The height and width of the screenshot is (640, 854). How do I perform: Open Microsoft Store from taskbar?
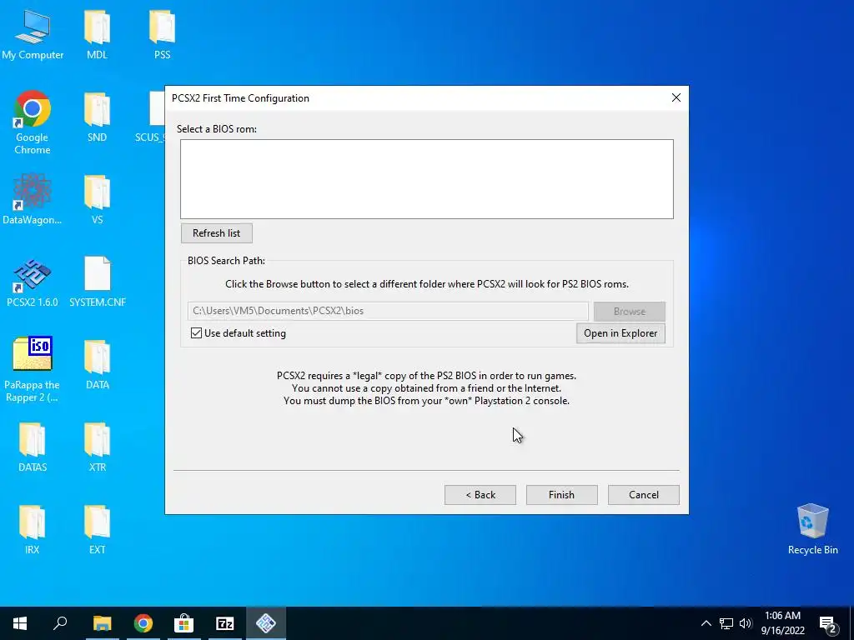click(184, 623)
